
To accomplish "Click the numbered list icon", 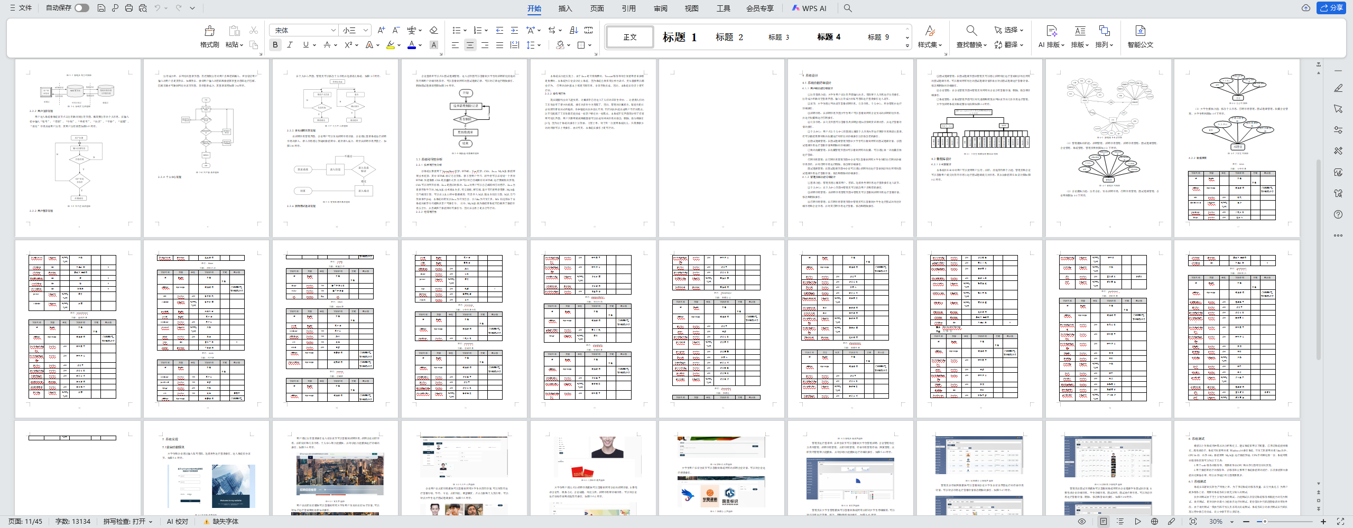I will click(478, 30).
